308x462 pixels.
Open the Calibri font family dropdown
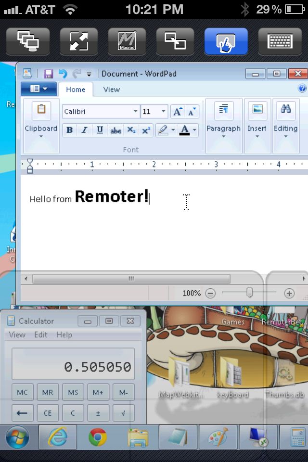point(135,112)
